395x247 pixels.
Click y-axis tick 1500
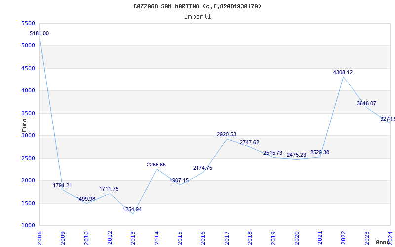[x=28, y=203]
